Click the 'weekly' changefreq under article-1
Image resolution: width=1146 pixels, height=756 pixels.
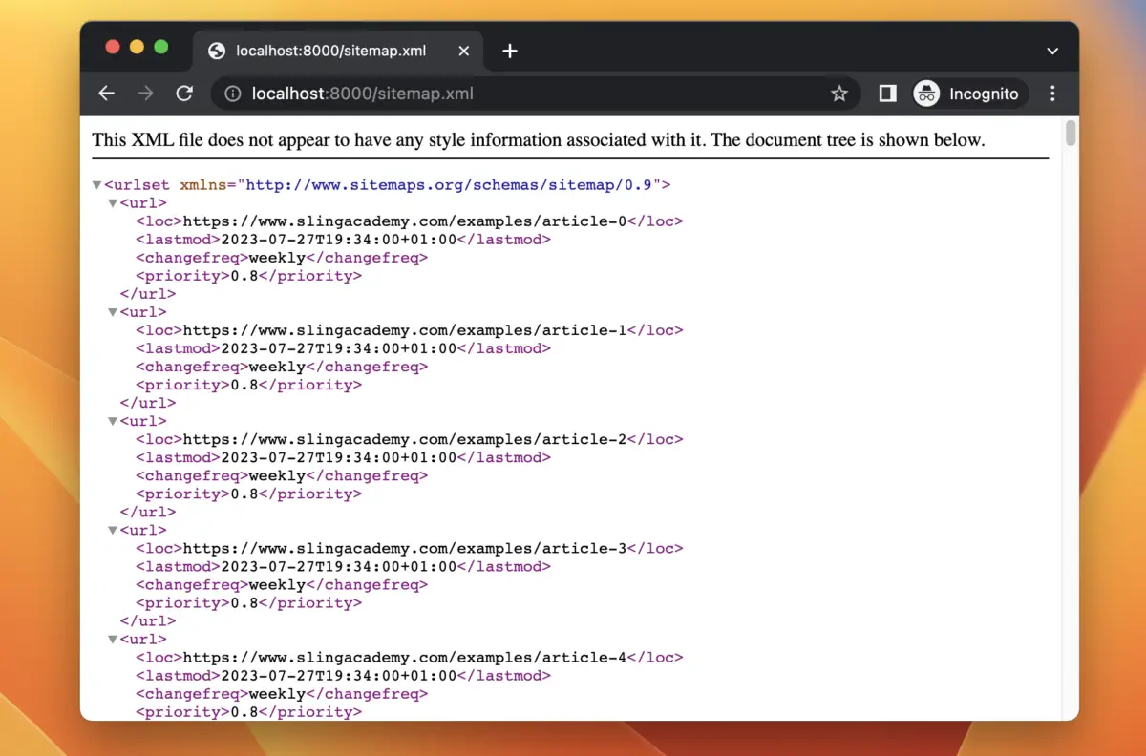pyautogui.click(x=277, y=367)
